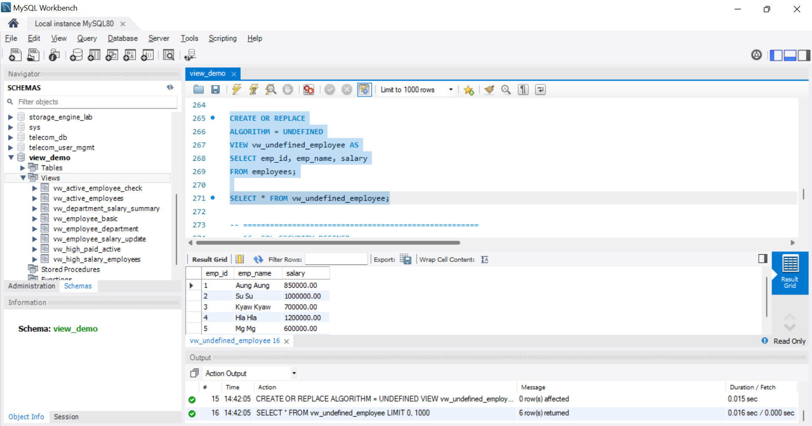Create a new function icon

147,55
